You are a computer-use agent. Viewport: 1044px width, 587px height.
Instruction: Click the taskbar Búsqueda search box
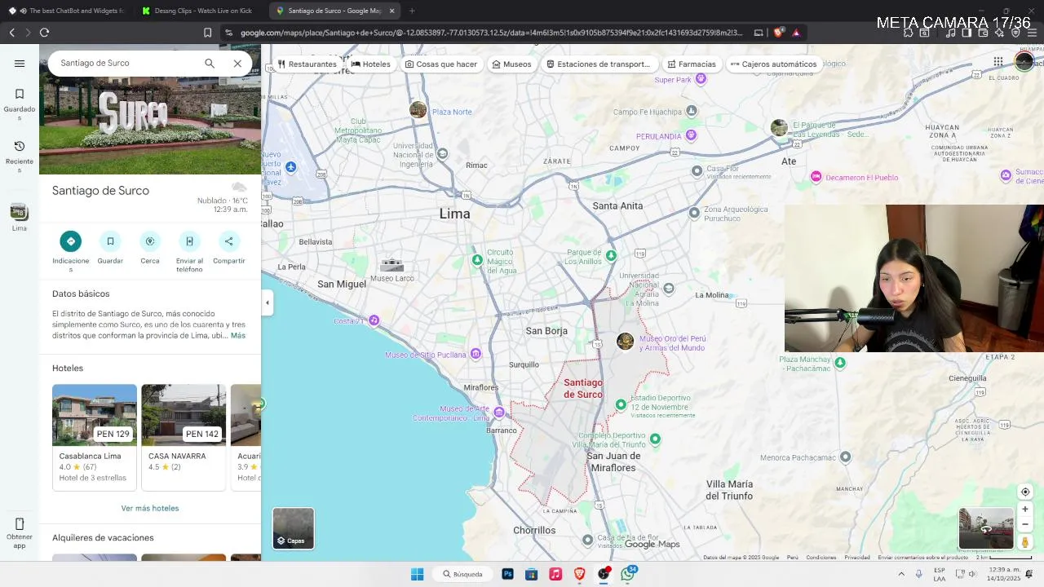coord(463,574)
